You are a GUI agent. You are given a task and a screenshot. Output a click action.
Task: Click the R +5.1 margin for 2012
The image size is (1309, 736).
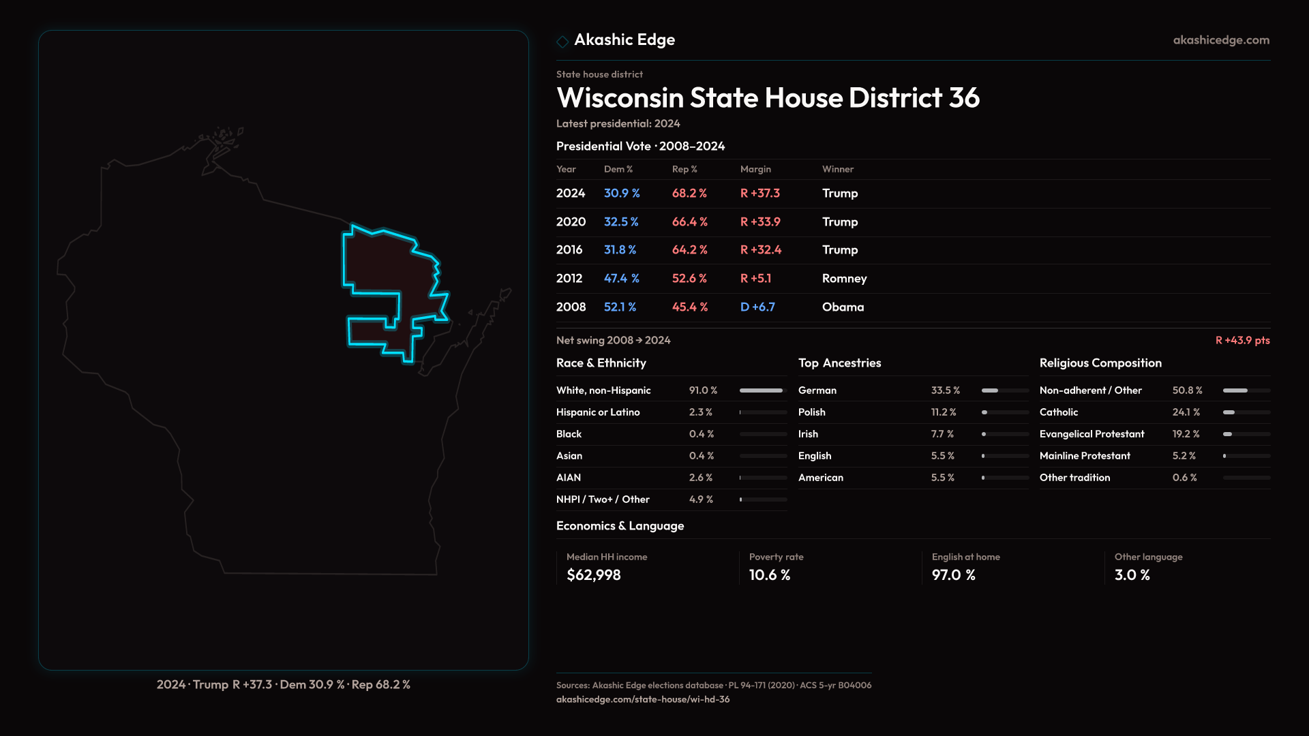click(x=755, y=279)
